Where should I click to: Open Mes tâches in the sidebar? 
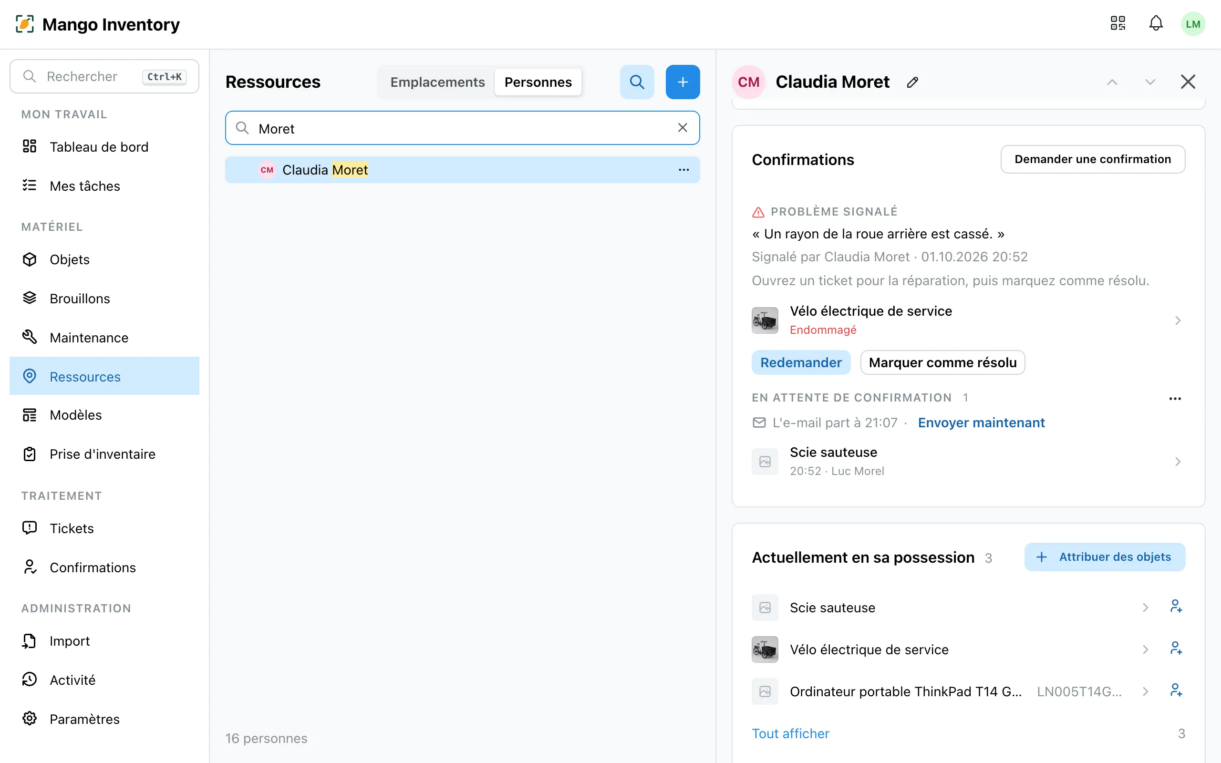pos(104,186)
